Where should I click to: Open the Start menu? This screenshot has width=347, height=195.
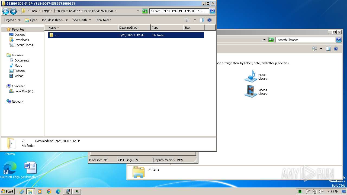coord(8,191)
